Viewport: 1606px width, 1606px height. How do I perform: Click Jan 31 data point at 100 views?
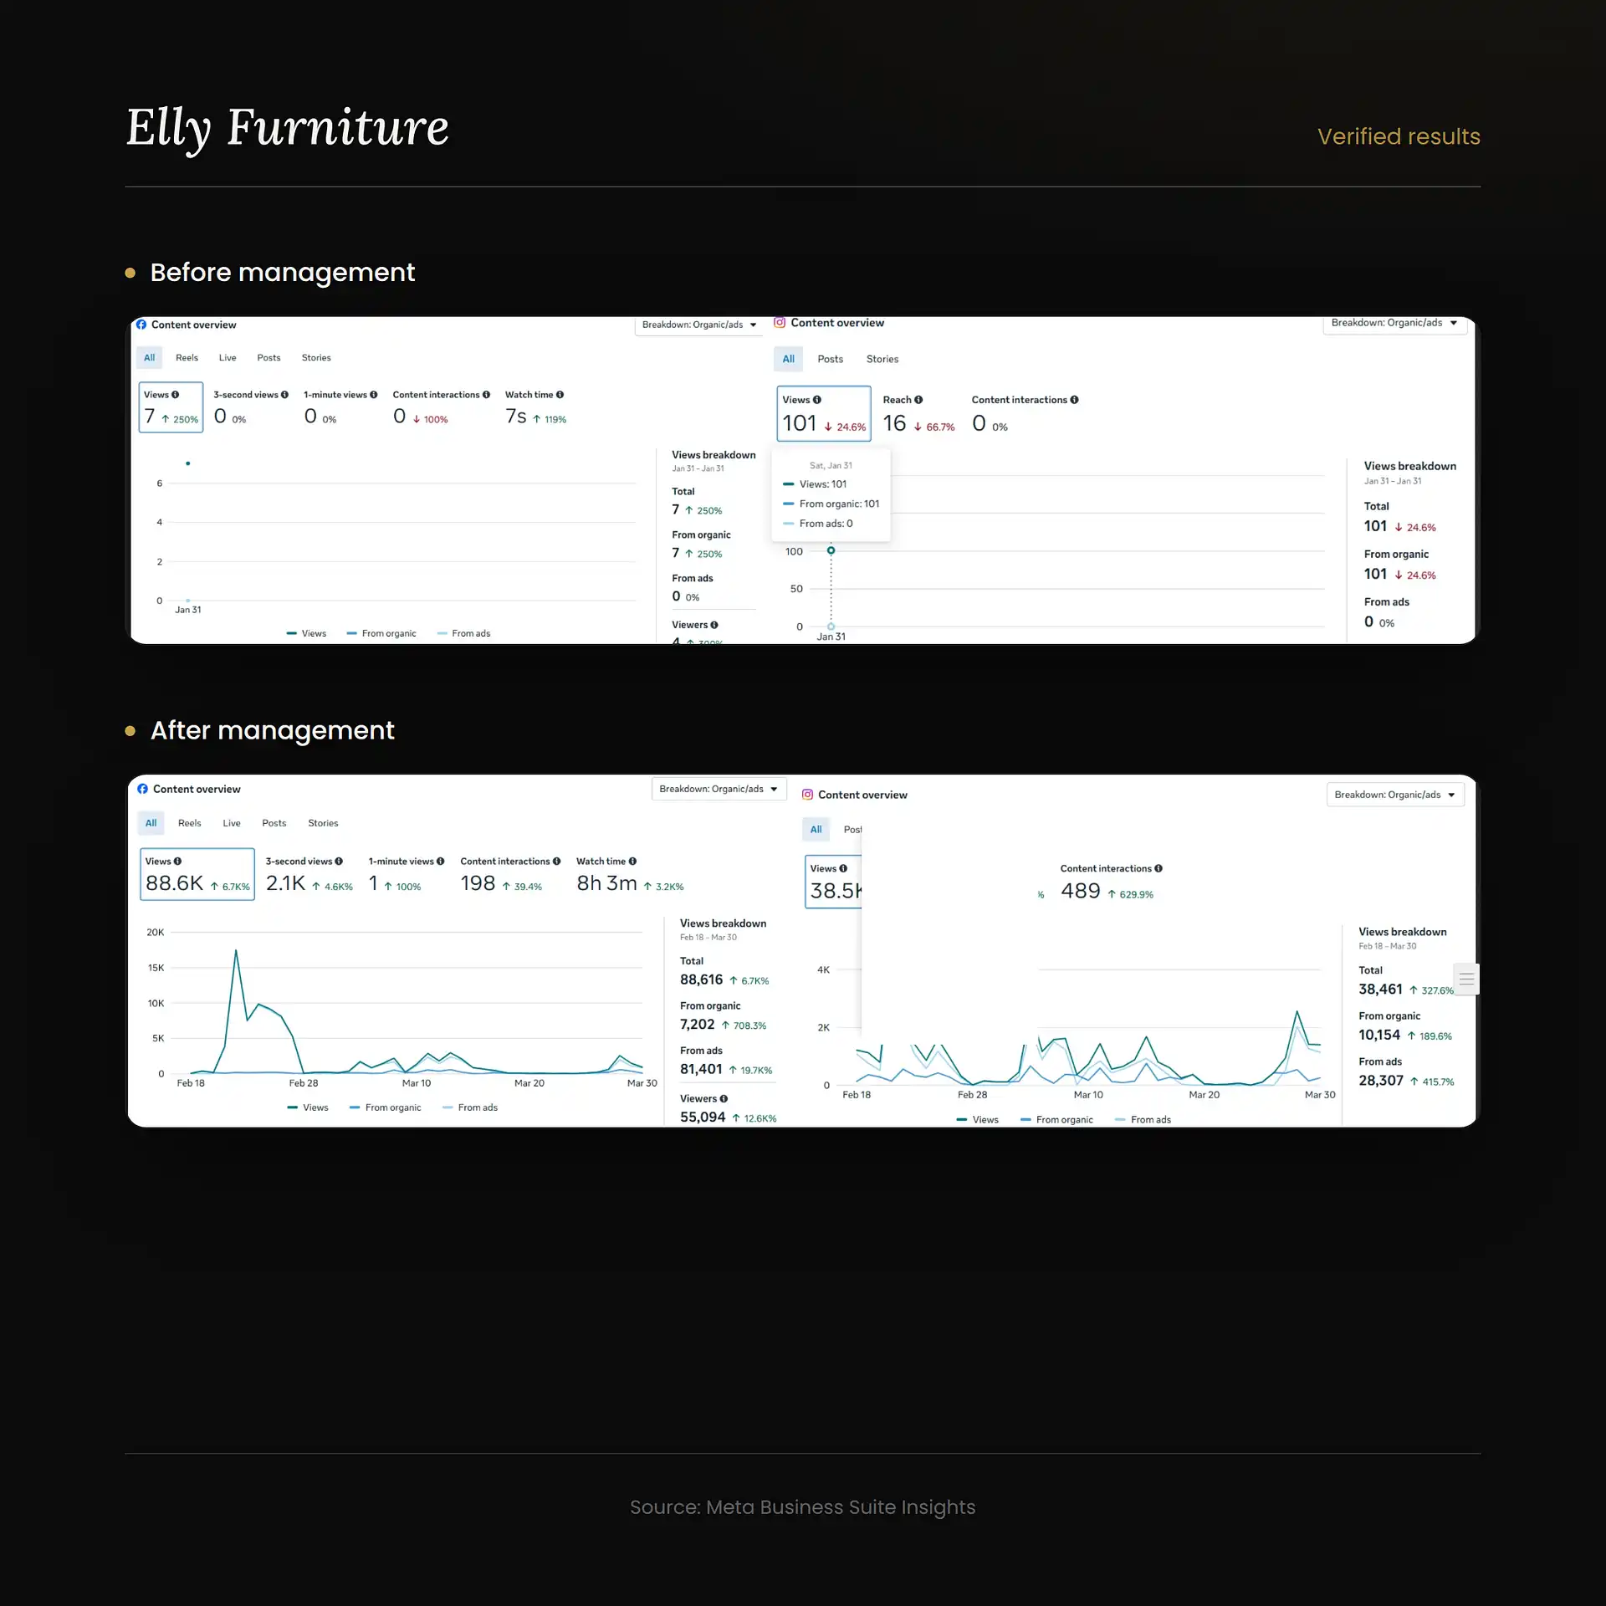click(x=831, y=550)
